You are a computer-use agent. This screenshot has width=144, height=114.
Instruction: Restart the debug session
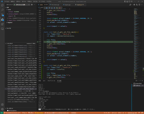pos(57,8)
